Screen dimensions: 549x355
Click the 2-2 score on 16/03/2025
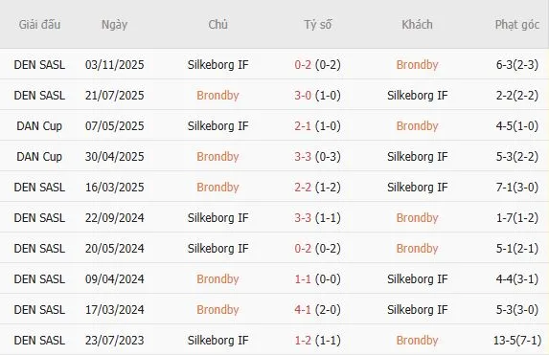pyautogui.click(x=303, y=188)
